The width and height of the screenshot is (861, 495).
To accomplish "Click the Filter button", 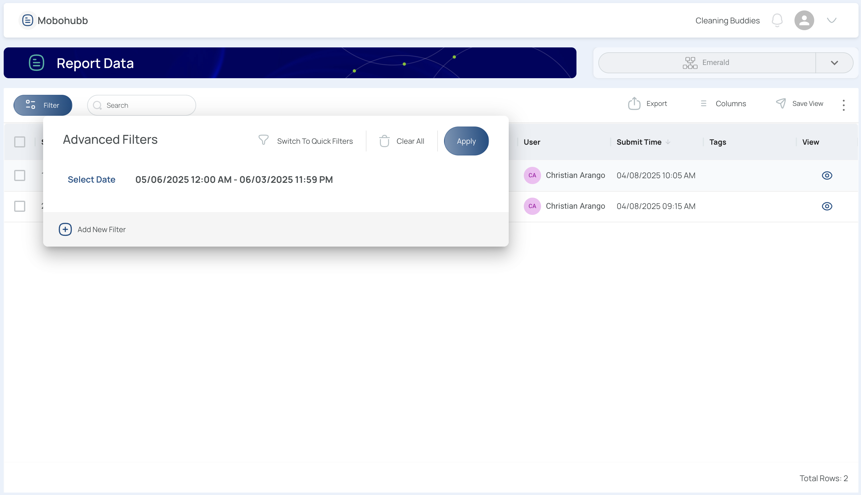I will (x=43, y=105).
